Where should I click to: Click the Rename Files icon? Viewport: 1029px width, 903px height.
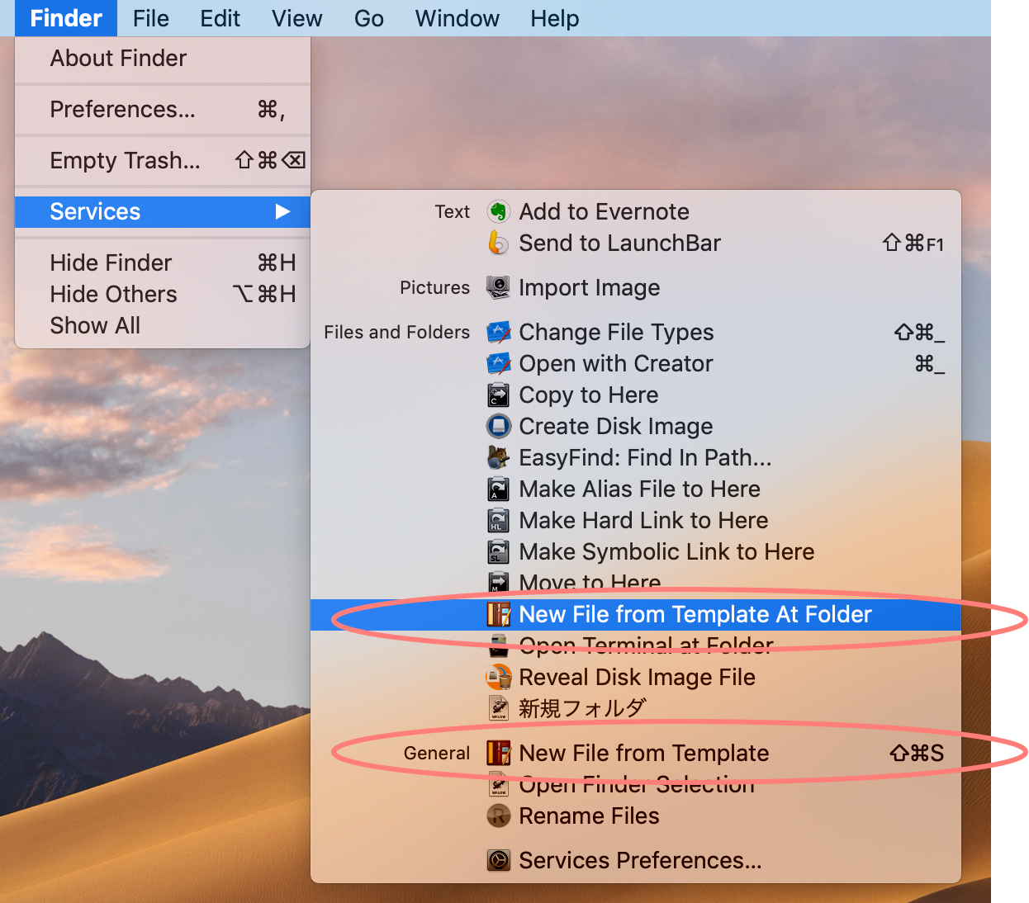click(498, 816)
